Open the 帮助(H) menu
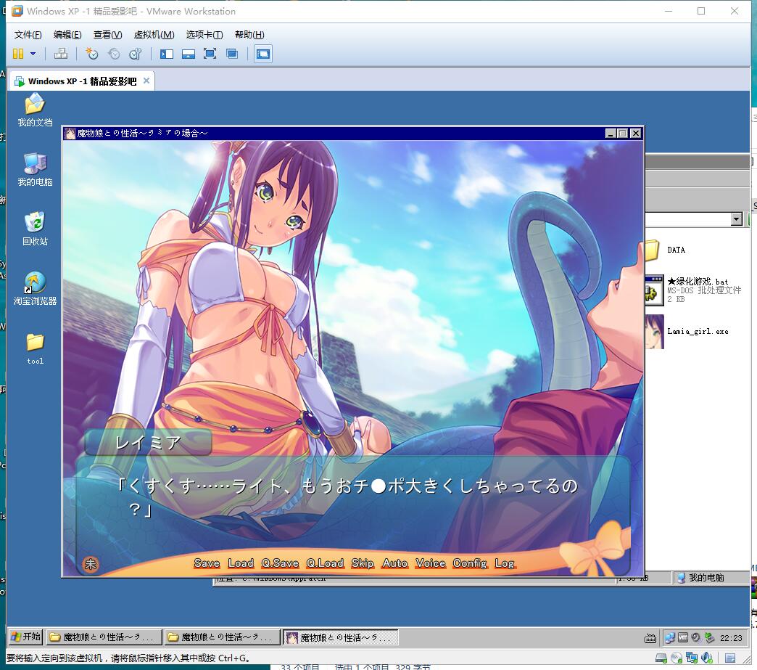The image size is (757, 670). [x=249, y=34]
